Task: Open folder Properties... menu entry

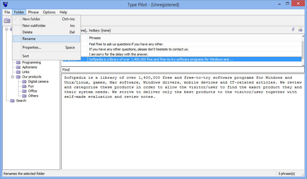Action: (x=46, y=47)
